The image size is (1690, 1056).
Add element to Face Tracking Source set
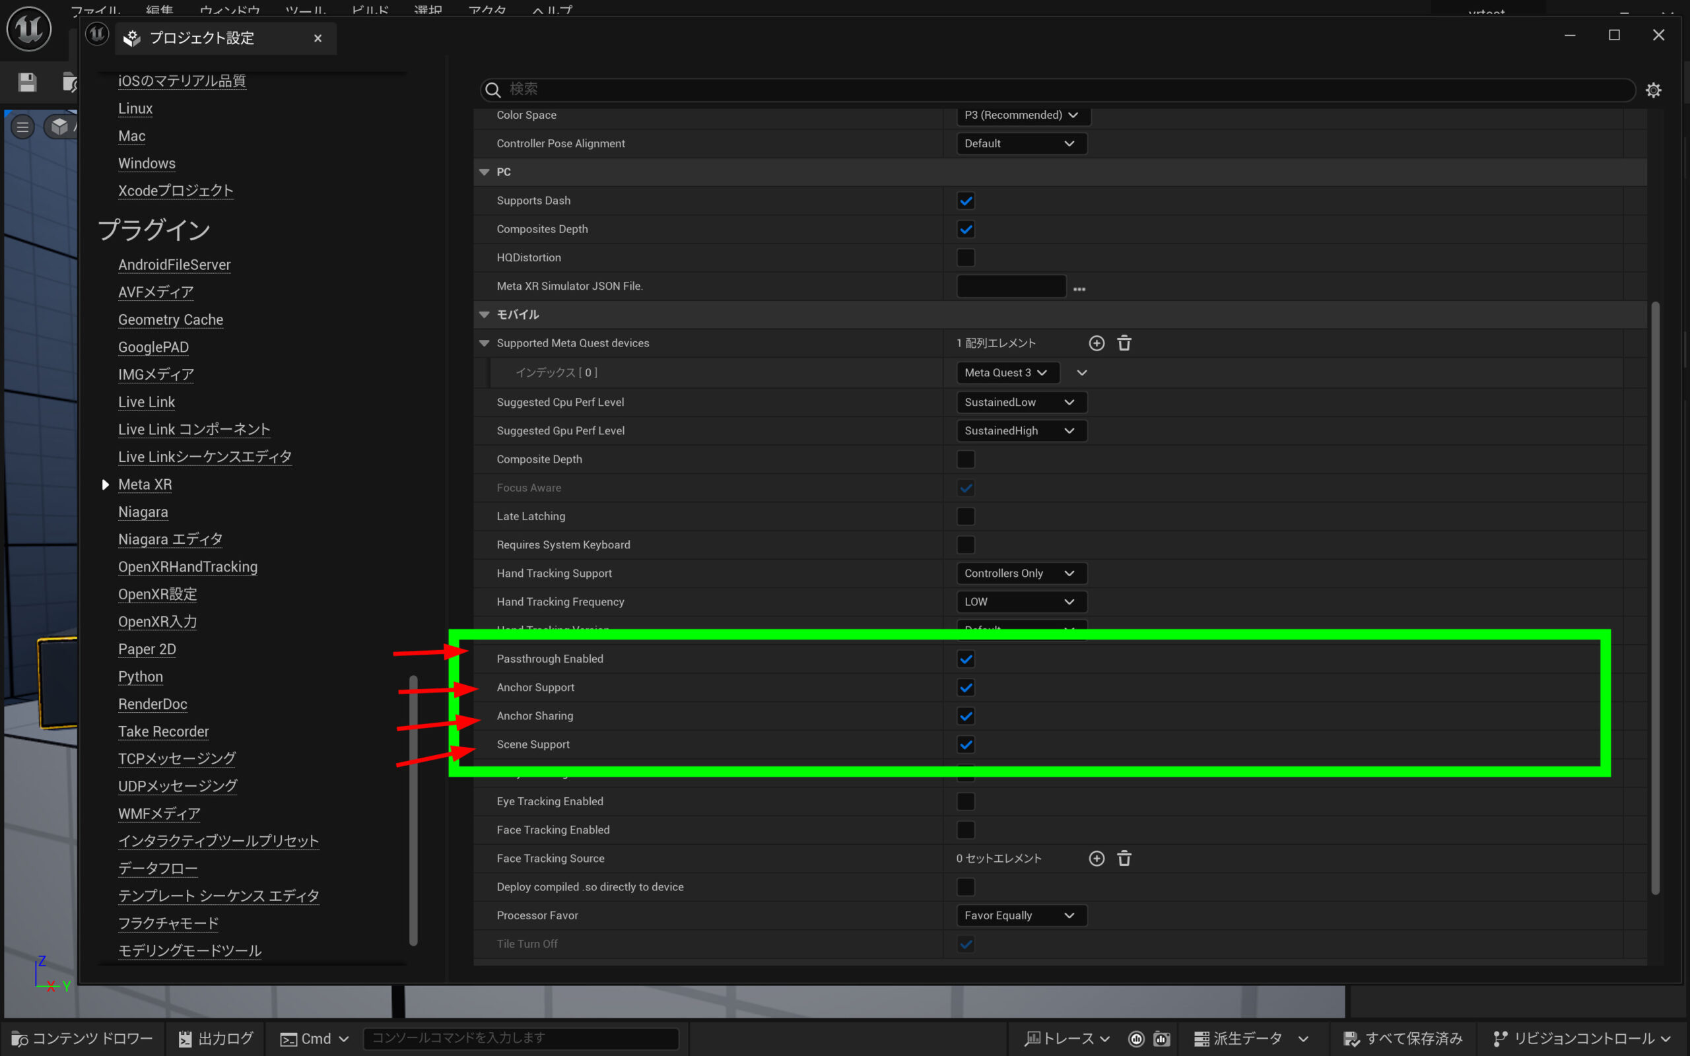1097,859
